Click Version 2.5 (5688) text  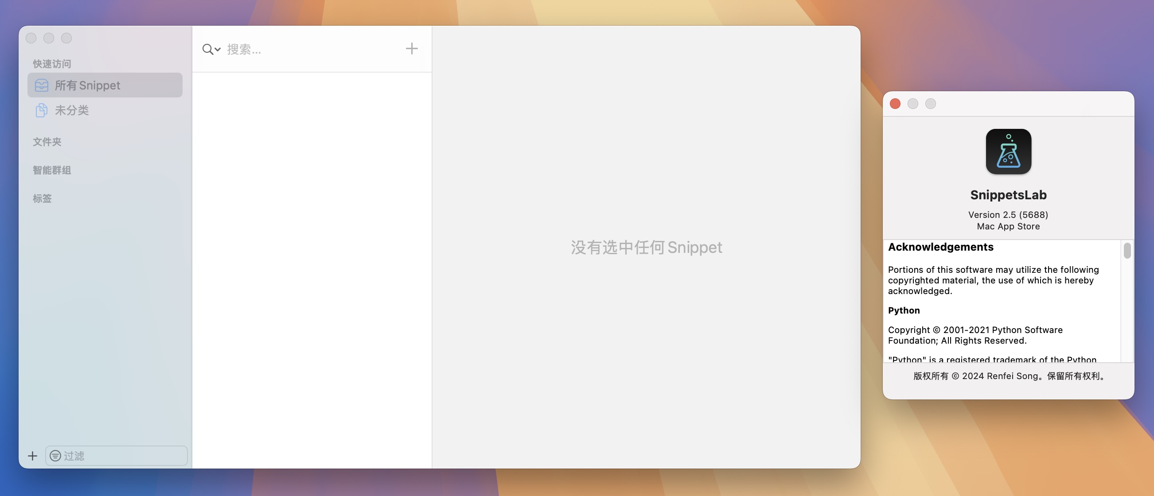pyautogui.click(x=1008, y=215)
